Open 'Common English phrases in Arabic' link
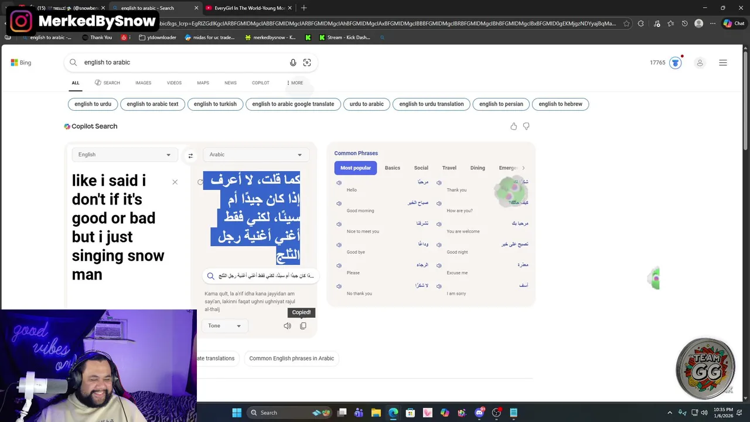Screen dimensions: 750x422 291,359
